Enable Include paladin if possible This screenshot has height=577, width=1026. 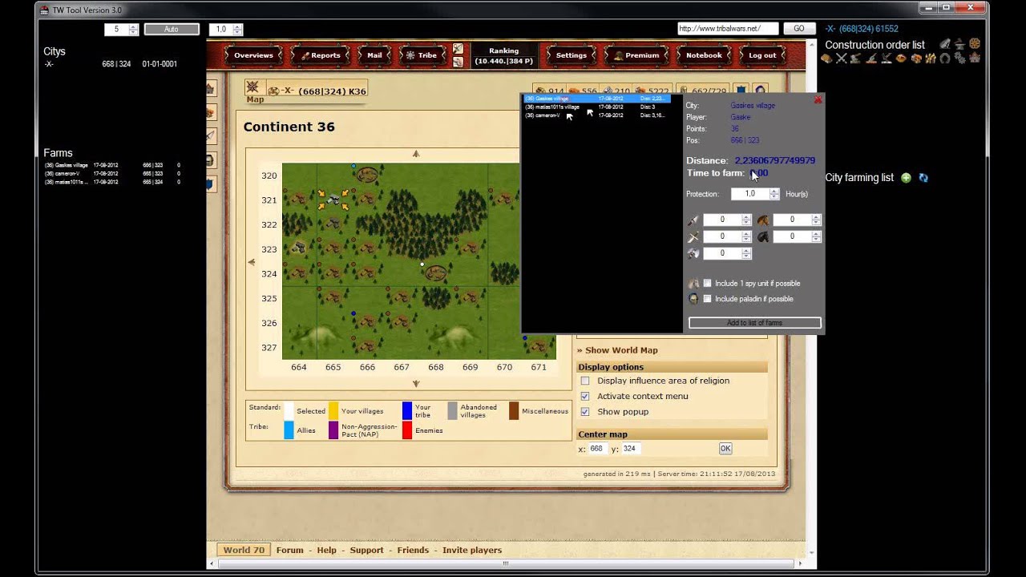click(707, 299)
